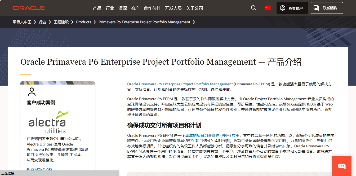Go to 工程建设 breadcrumb link
Screen dimensions: 356x176
(x=61, y=22)
